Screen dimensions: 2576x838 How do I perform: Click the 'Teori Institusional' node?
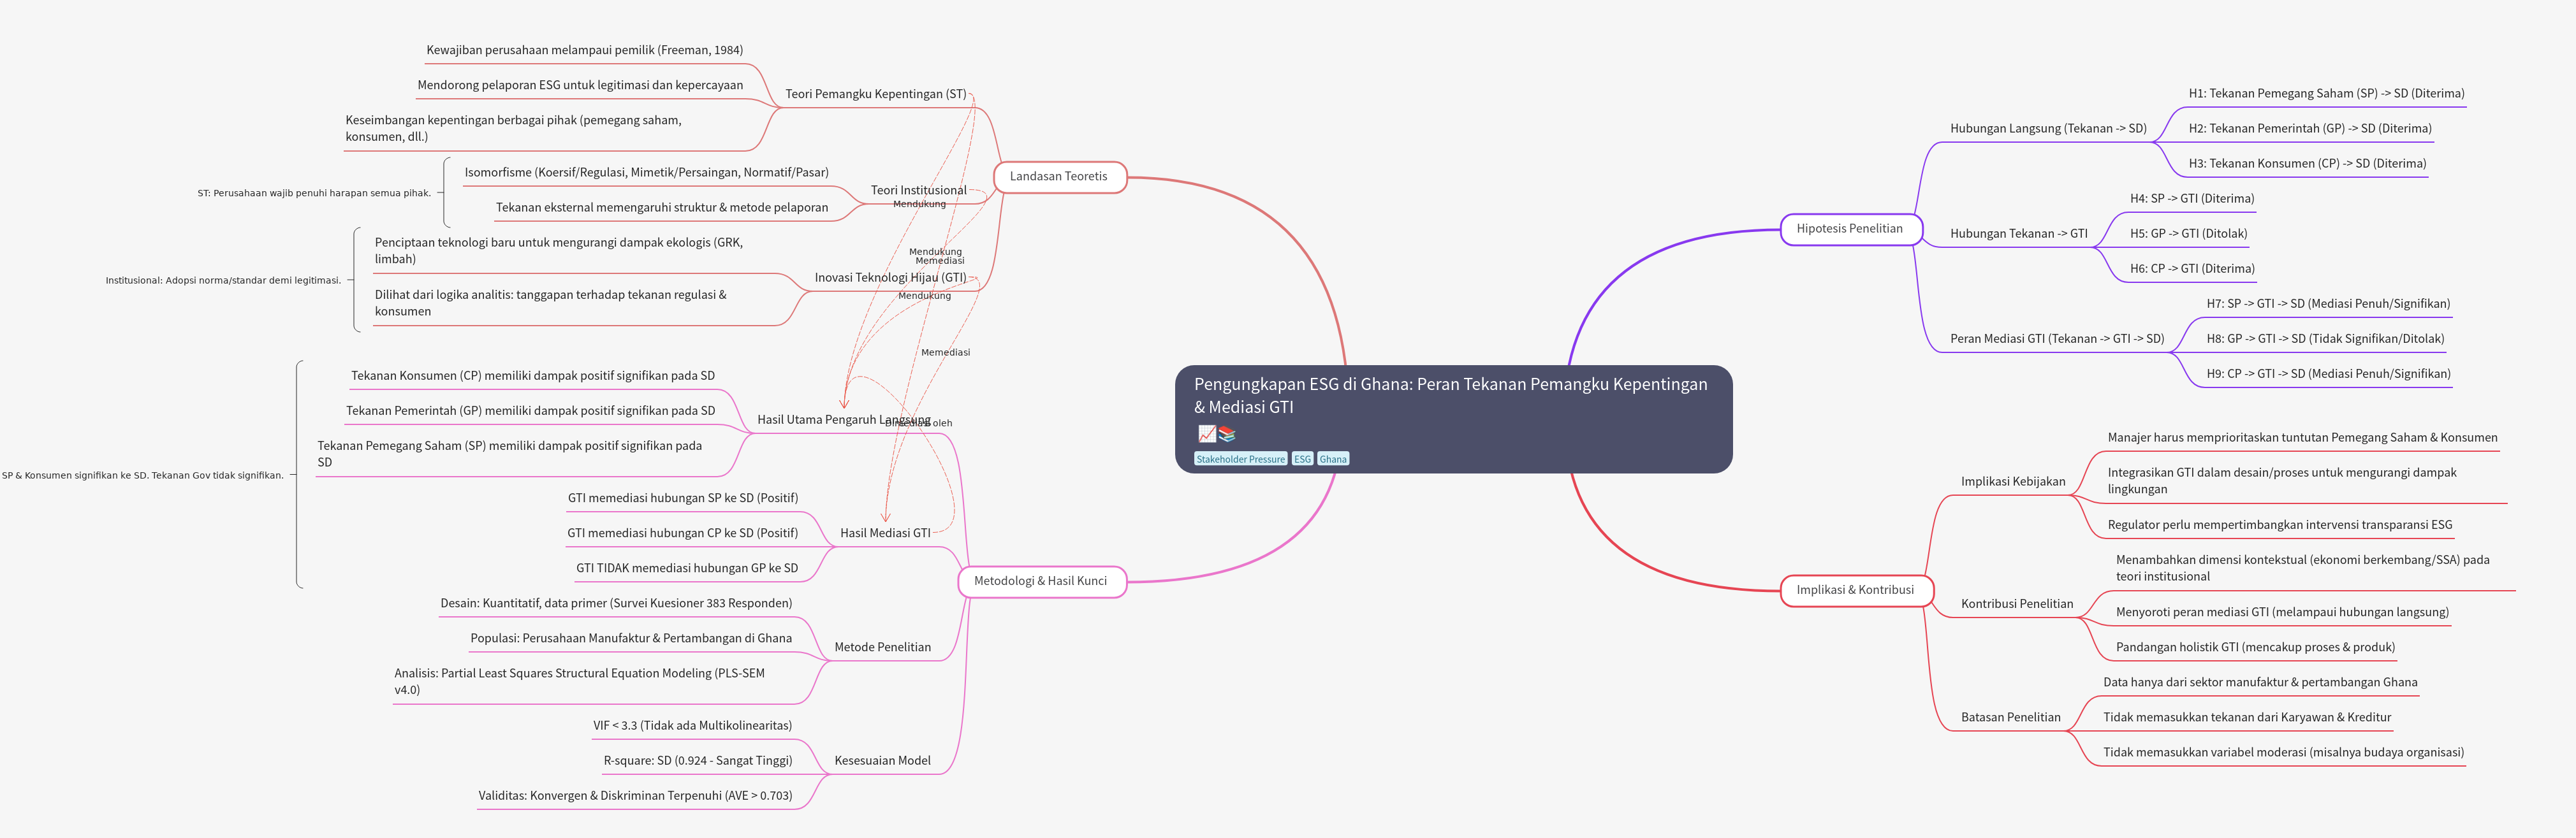(918, 190)
